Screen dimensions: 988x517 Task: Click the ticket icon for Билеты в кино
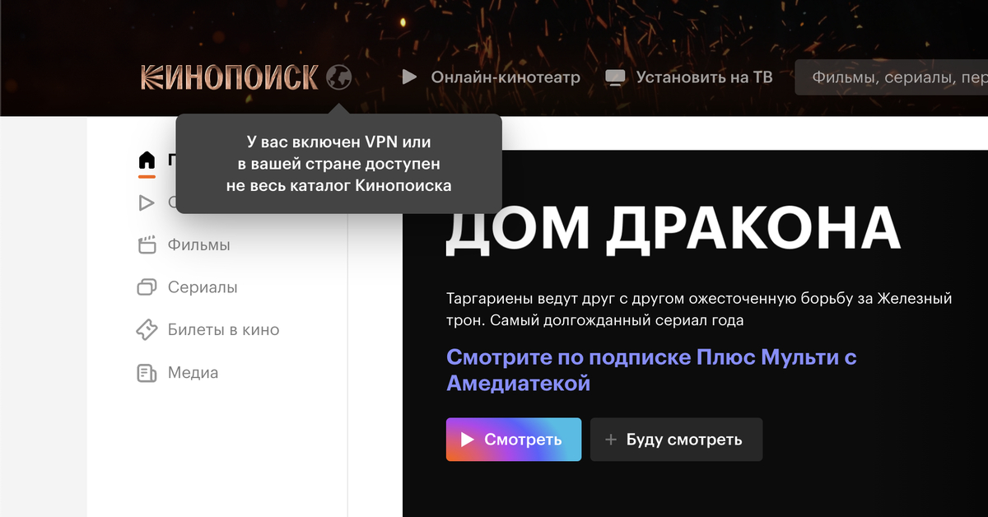[x=147, y=330]
